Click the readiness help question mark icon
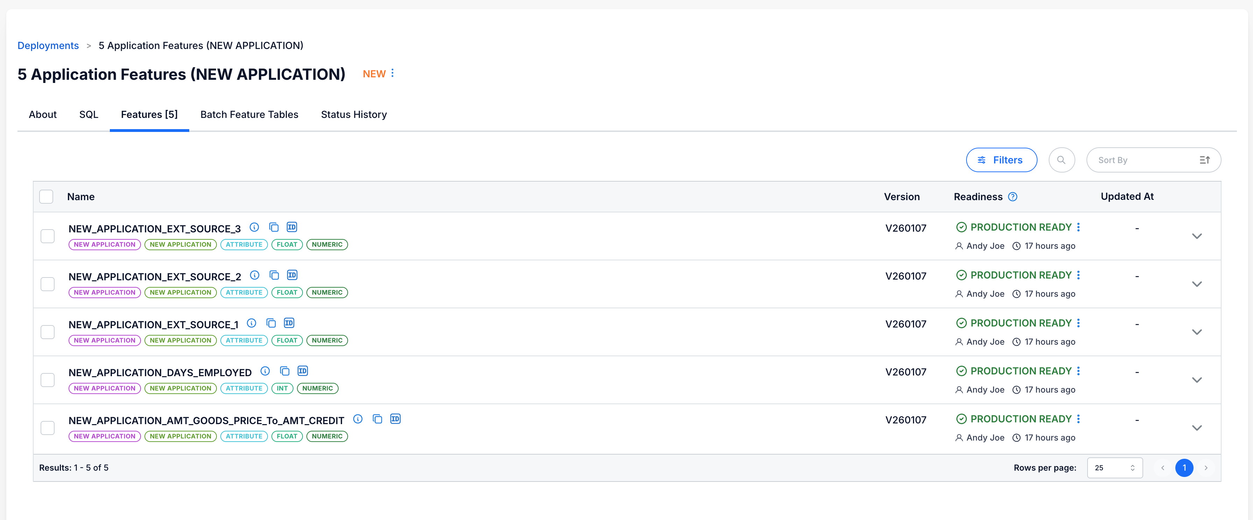 point(1013,197)
